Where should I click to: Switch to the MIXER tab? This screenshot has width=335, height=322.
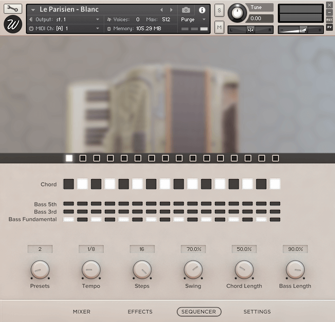pos(82,312)
